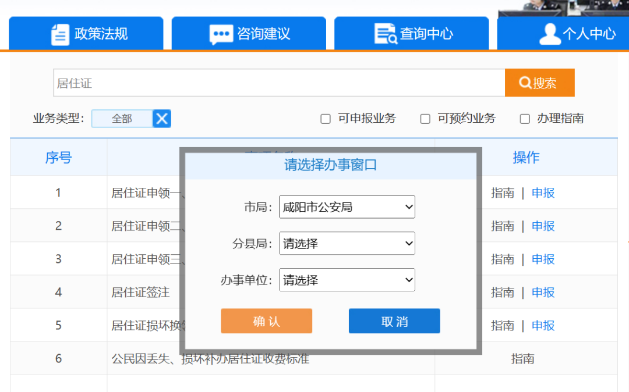Click the 居住证签注 item name
The height and width of the screenshot is (392, 629).
[x=140, y=293]
